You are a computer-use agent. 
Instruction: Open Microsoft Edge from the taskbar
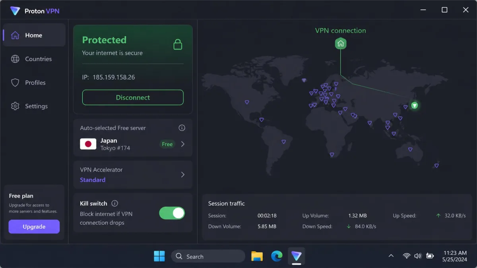pyautogui.click(x=277, y=256)
